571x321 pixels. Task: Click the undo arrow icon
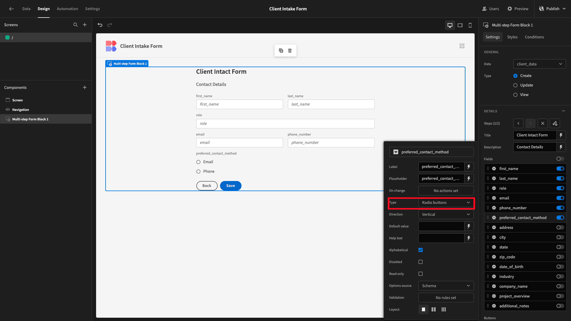(100, 25)
